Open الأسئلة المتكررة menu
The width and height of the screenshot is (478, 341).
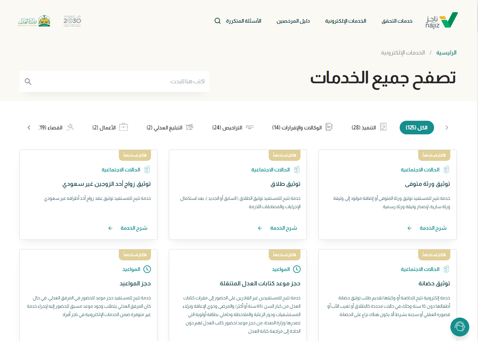point(244,21)
